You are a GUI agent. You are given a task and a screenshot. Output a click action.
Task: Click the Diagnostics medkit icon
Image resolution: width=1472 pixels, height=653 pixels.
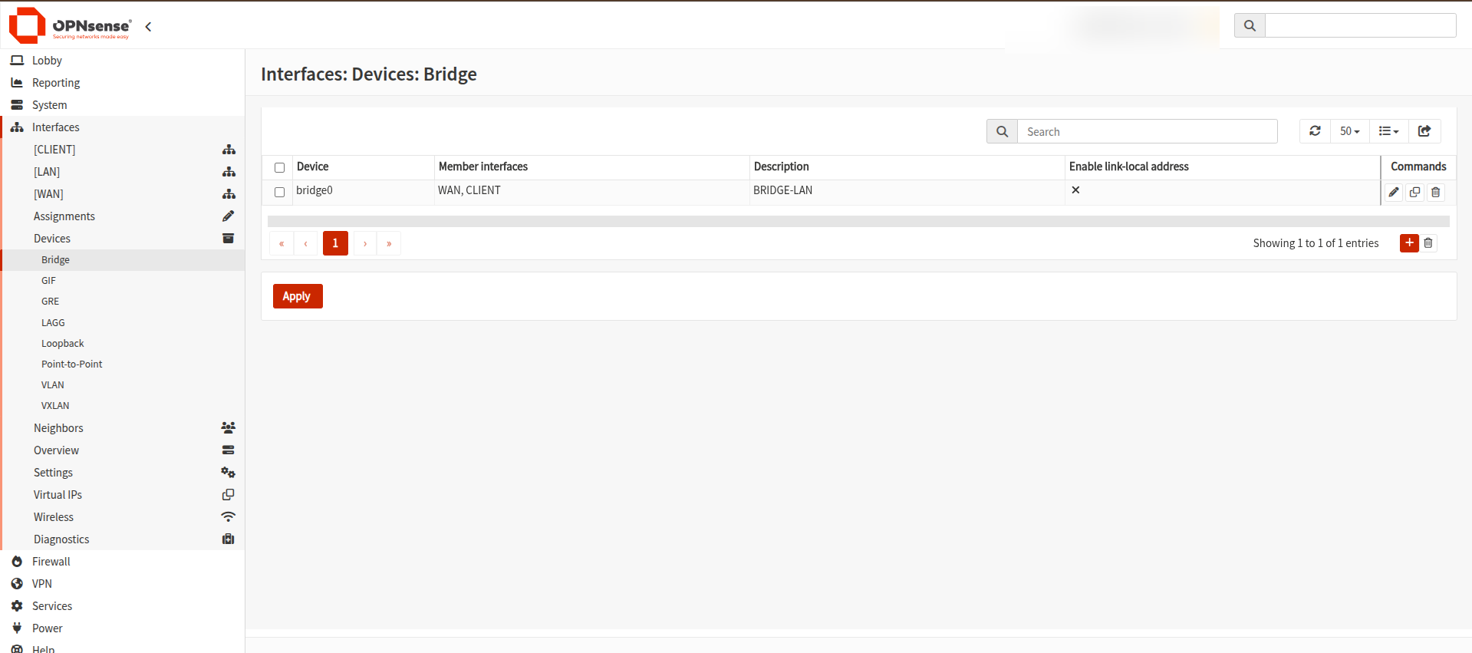[228, 539]
